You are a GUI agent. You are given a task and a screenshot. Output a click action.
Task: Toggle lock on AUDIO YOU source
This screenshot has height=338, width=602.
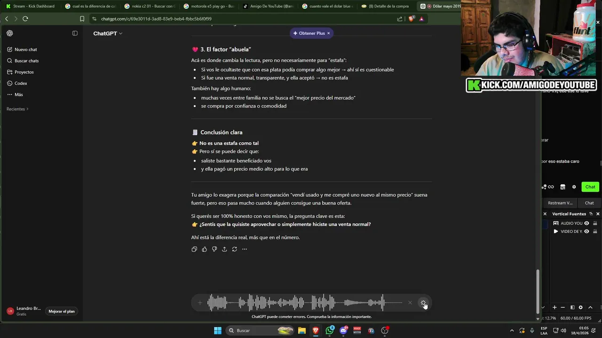point(595,223)
